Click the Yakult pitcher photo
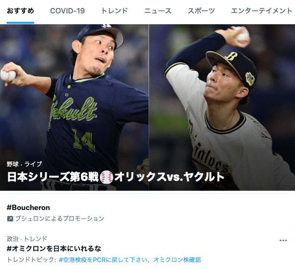The image size is (295, 269). (x=74, y=107)
